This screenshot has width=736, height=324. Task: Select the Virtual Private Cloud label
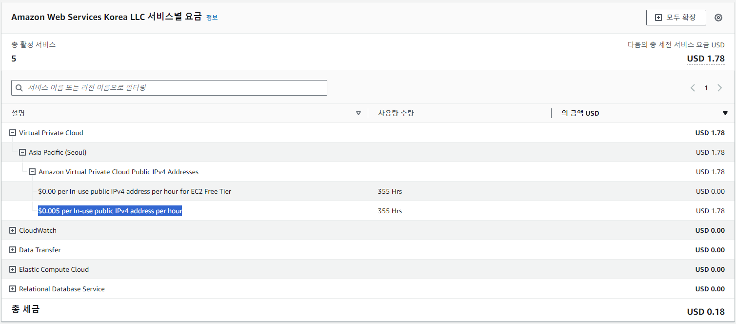tap(51, 133)
